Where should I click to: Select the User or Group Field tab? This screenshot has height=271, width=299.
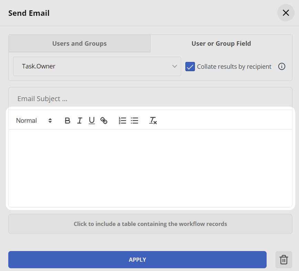click(221, 43)
